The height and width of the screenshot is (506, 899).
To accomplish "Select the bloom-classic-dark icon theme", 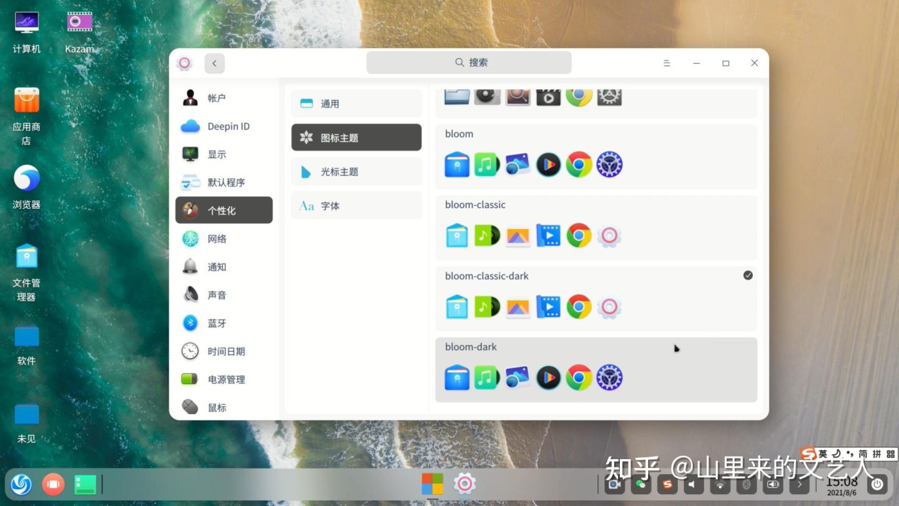I will coord(596,299).
